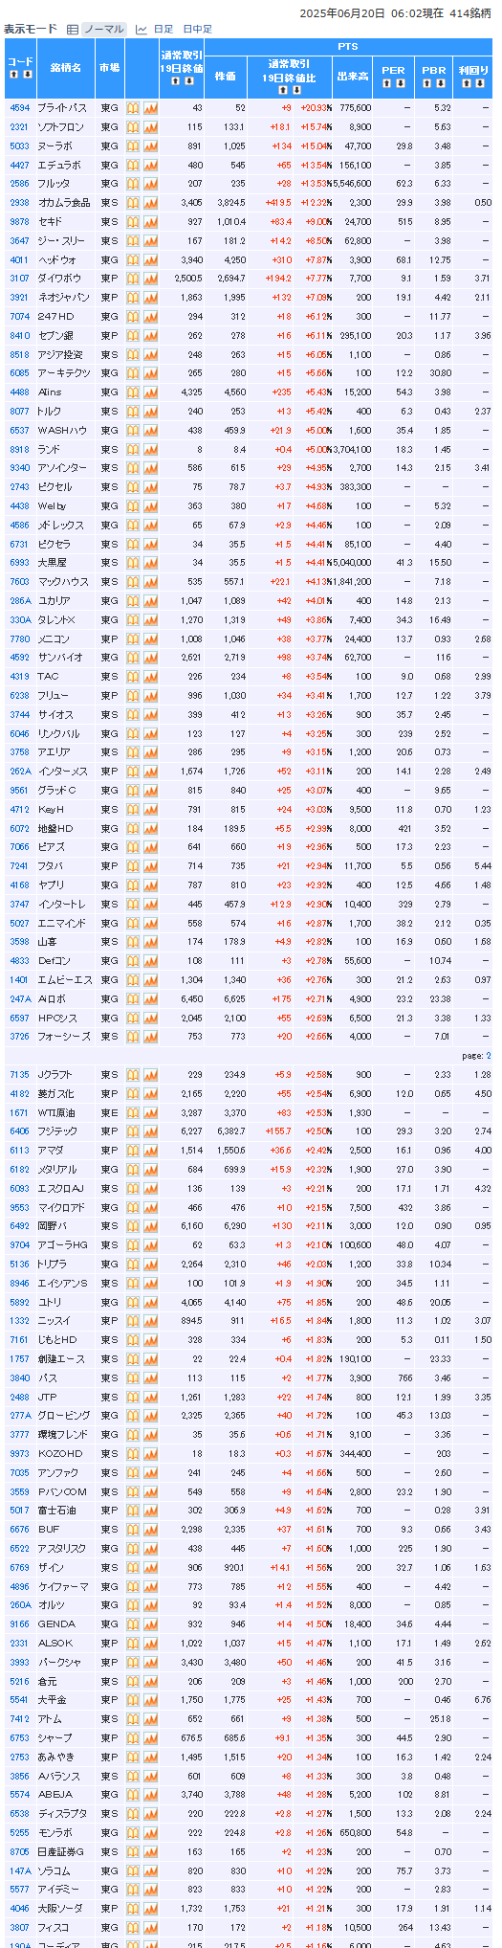
Task: Click the 414銘柄 count text
Action: (470, 13)
